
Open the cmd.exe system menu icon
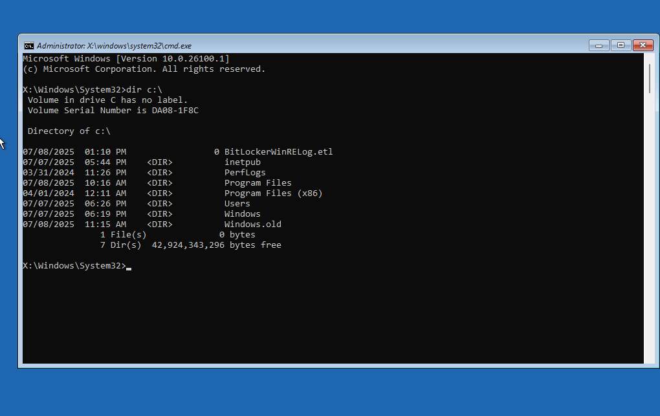(x=28, y=45)
